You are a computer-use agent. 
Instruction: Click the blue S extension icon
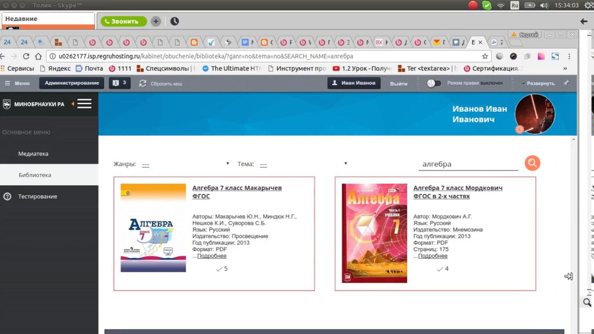555,56
